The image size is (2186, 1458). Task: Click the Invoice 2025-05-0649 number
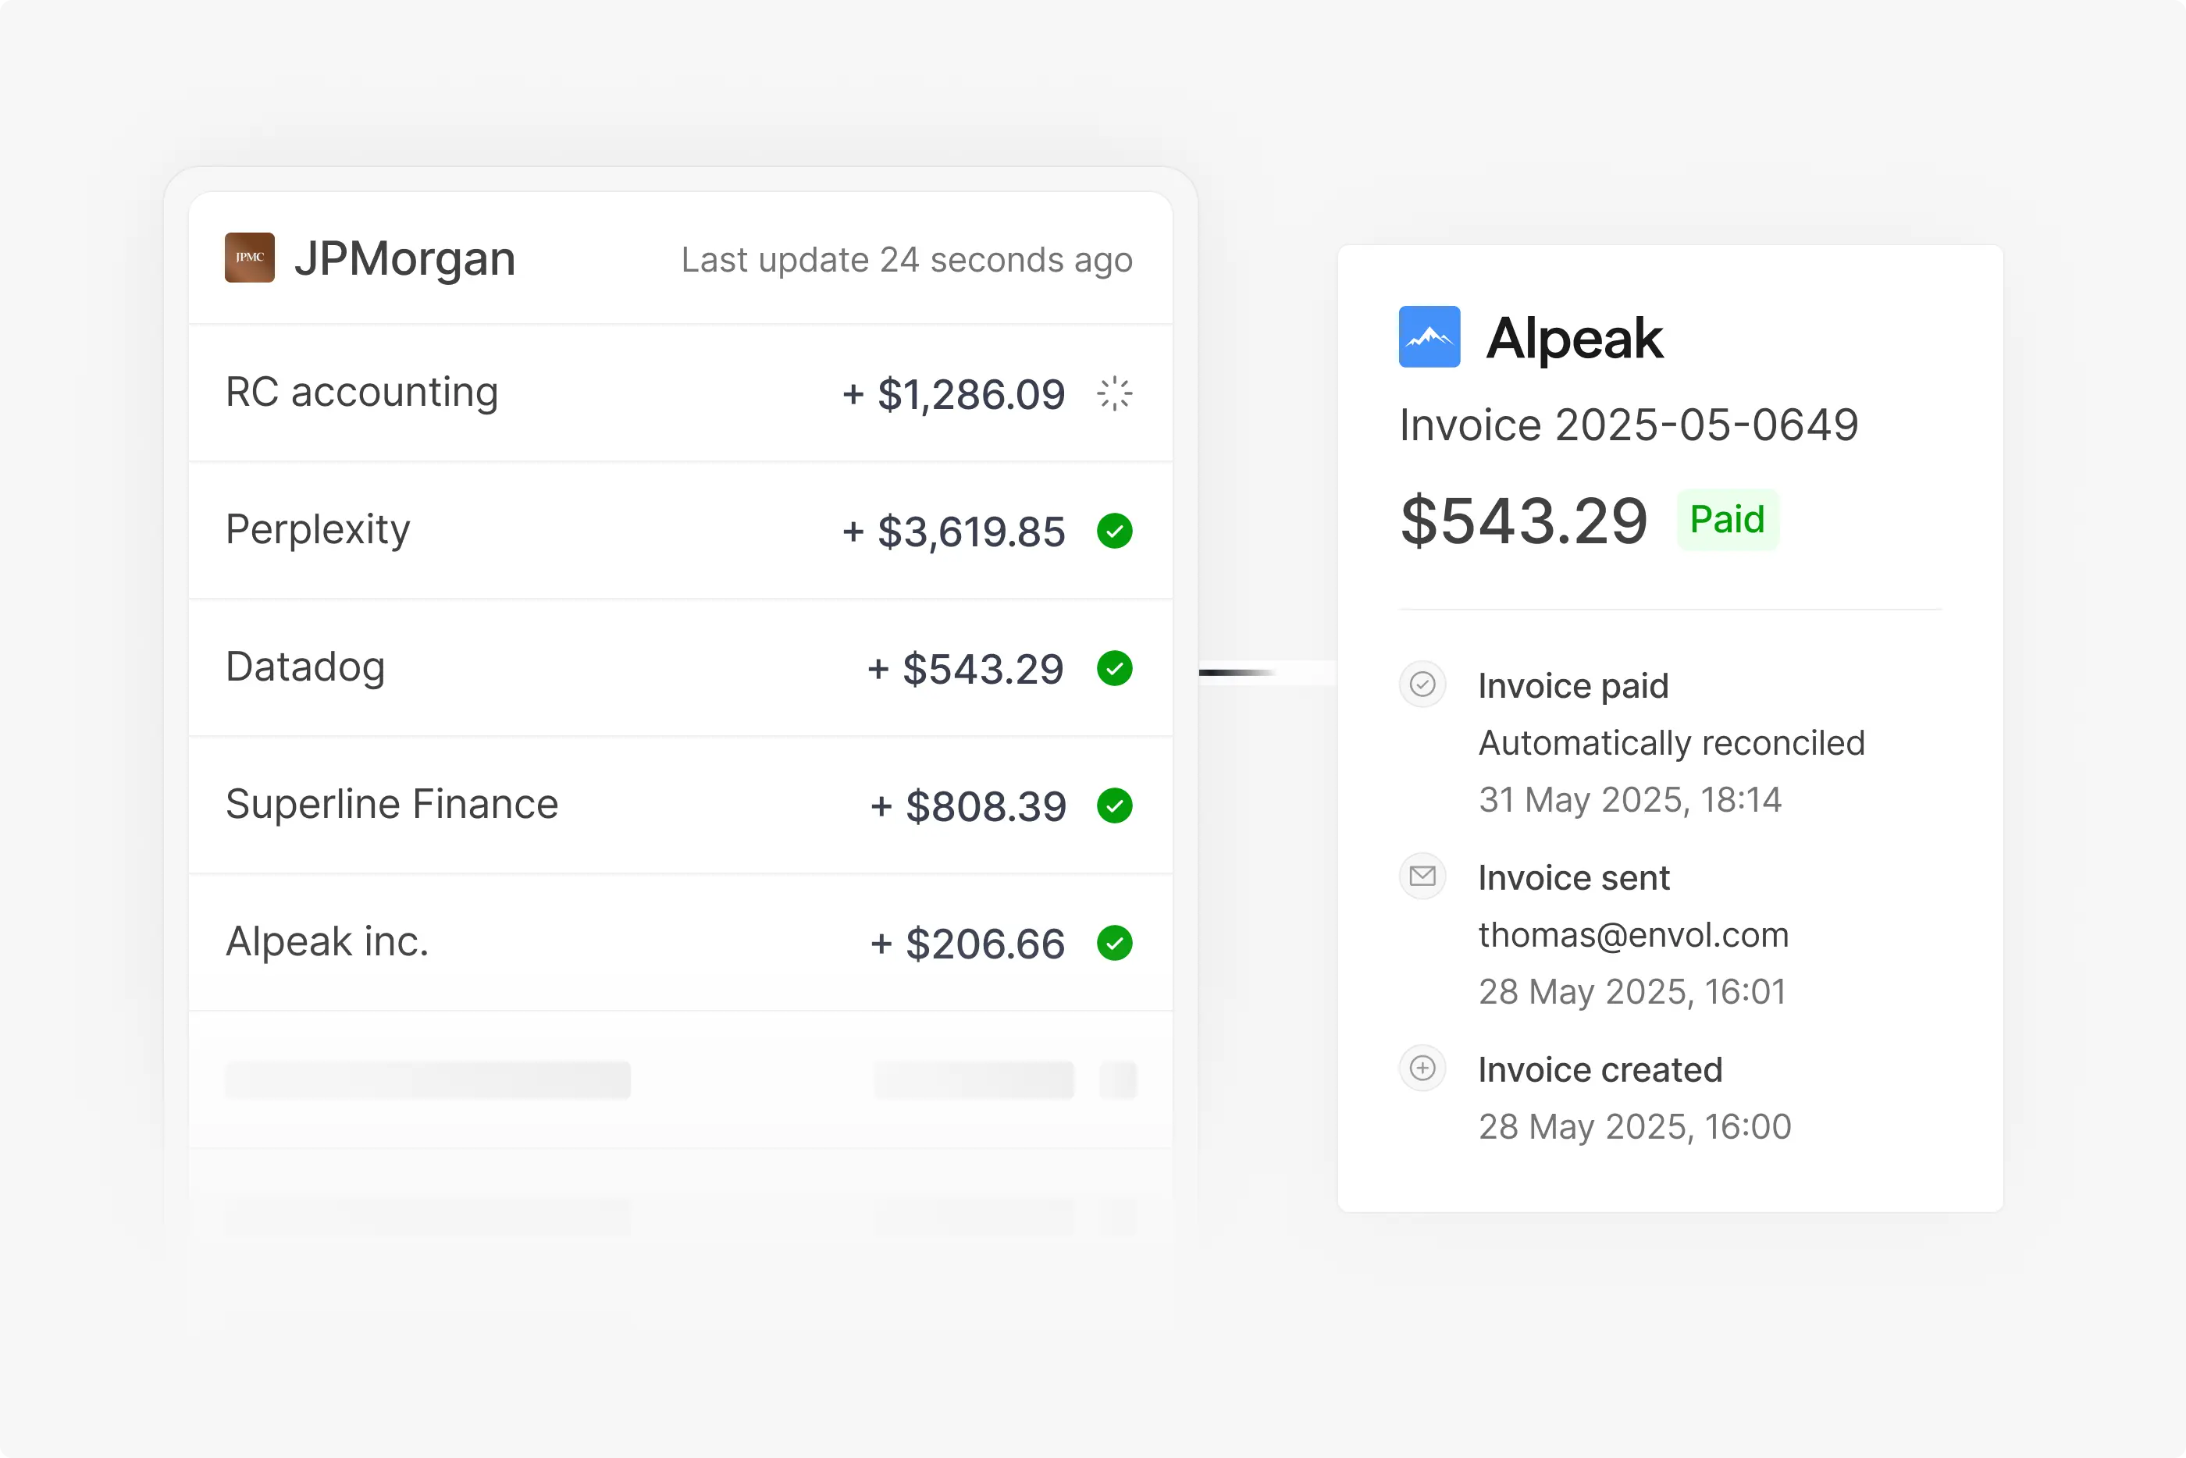pyautogui.click(x=1629, y=425)
